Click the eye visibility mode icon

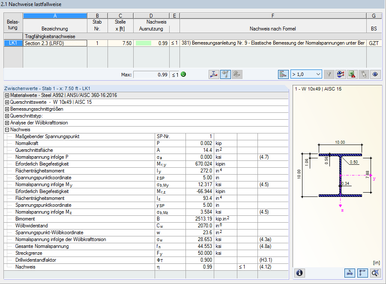click(x=374, y=74)
